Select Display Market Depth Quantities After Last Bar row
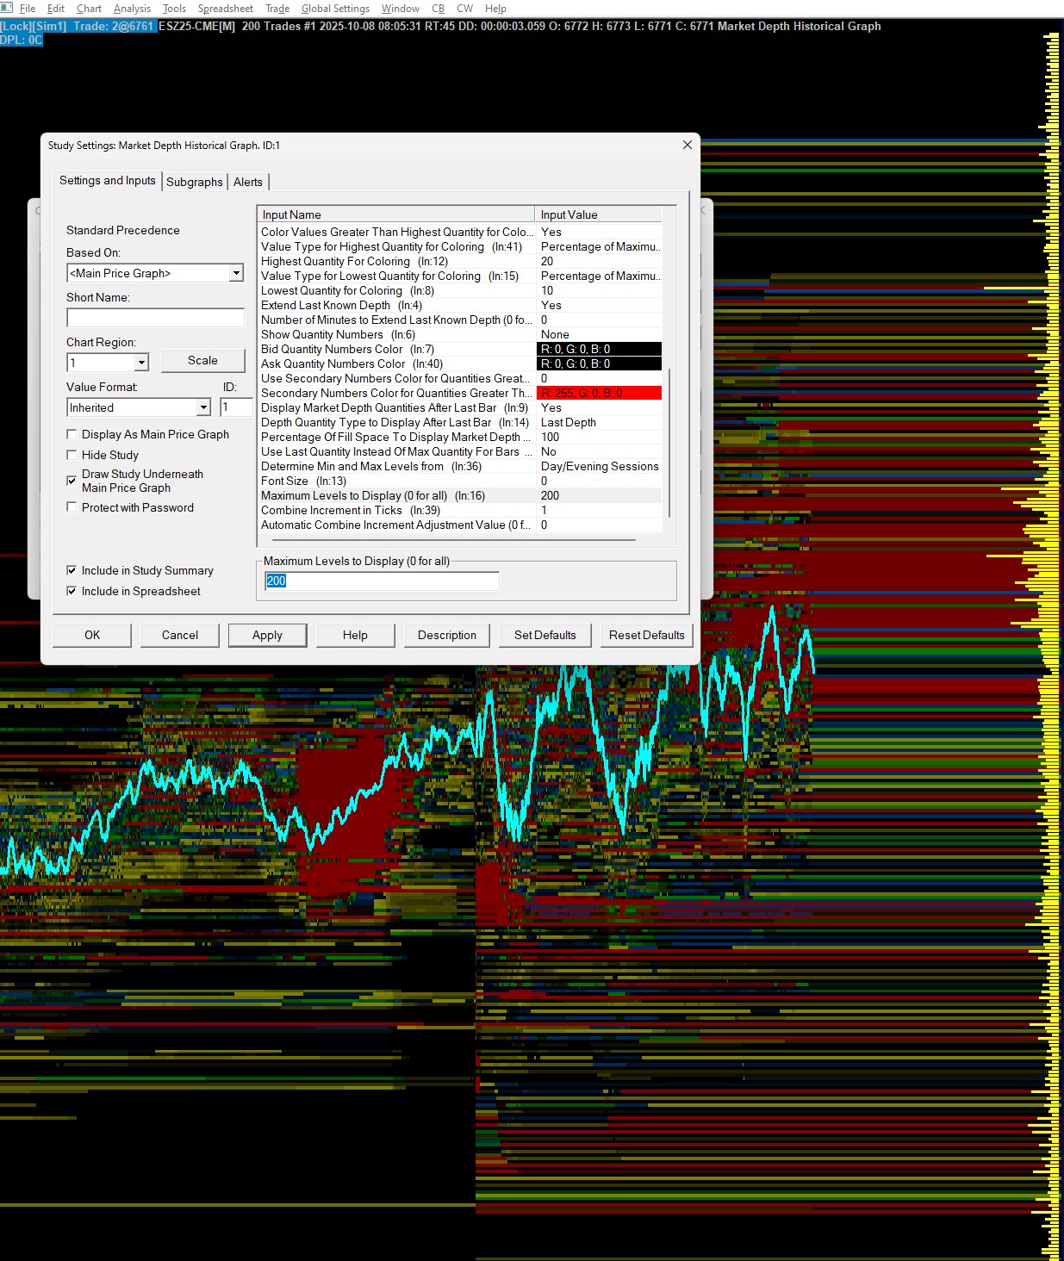The width and height of the screenshot is (1064, 1261). click(x=460, y=407)
